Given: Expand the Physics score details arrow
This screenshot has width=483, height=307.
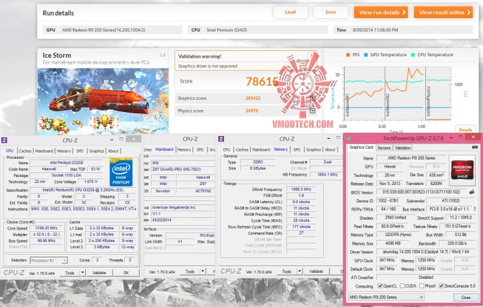Looking at the screenshot, I should (313, 111).
